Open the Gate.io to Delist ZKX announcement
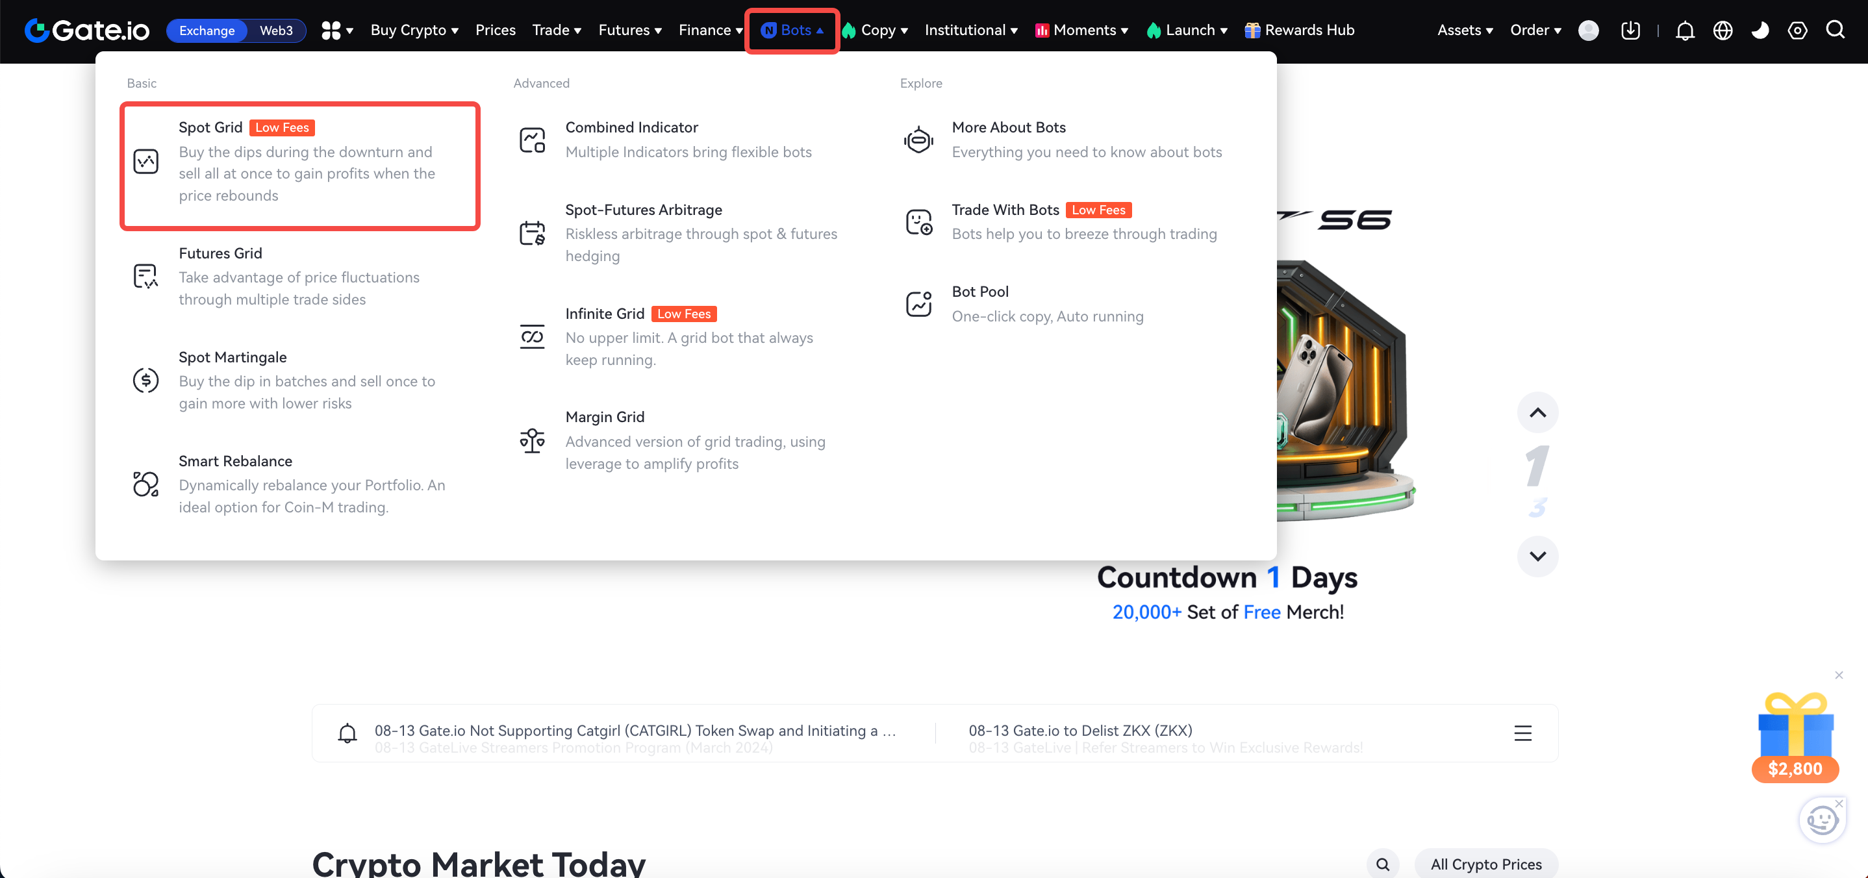Viewport: 1868px width, 878px height. [x=1079, y=730]
